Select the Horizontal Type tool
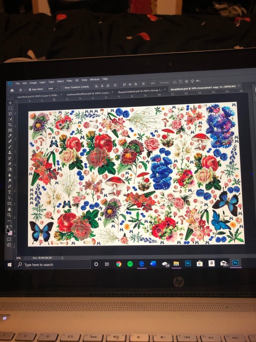The width and height of the screenshot is (256, 342). coord(9,192)
